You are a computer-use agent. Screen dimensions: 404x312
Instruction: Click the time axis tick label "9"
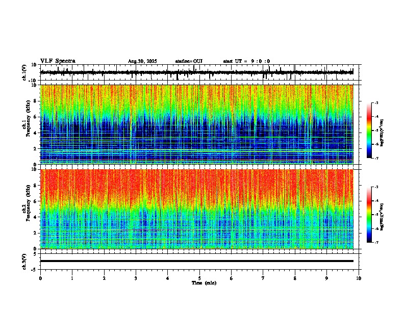point(326,278)
